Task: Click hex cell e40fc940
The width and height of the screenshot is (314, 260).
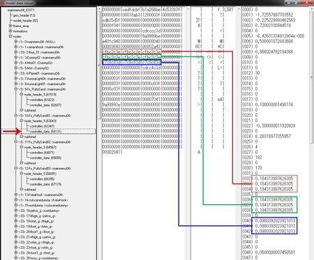Action: pos(112,41)
